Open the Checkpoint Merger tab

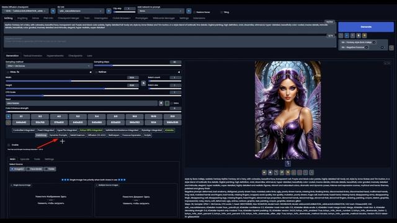(68, 18)
